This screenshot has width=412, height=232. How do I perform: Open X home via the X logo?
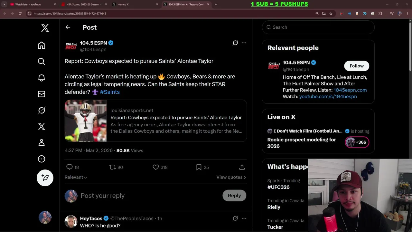pos(45,28)
